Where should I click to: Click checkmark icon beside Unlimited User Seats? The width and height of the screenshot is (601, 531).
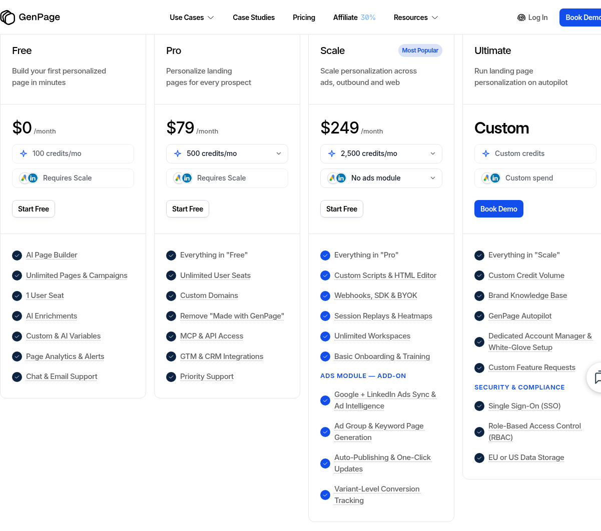(171, 275)
